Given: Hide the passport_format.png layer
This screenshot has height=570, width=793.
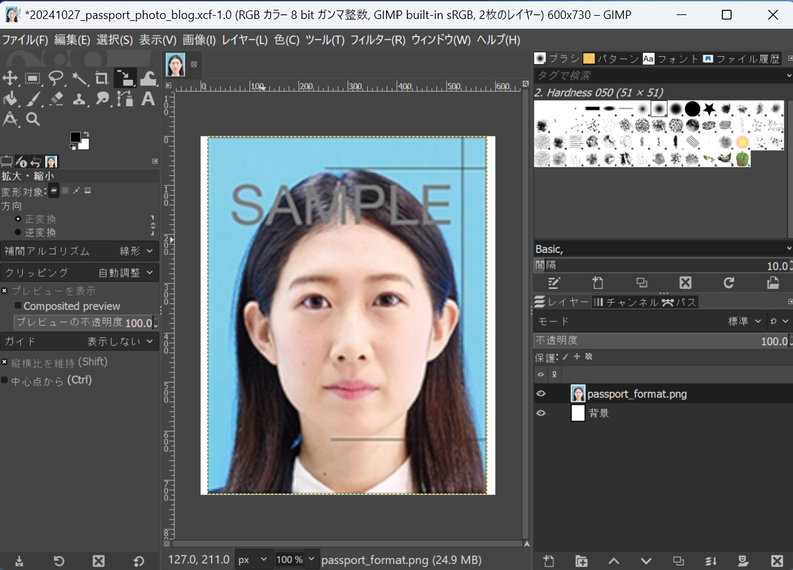Looking at the screenshot, I should click(541, 394).
